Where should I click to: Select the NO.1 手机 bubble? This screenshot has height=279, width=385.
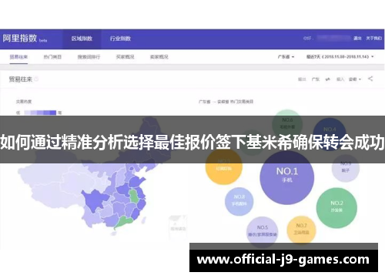287,178
